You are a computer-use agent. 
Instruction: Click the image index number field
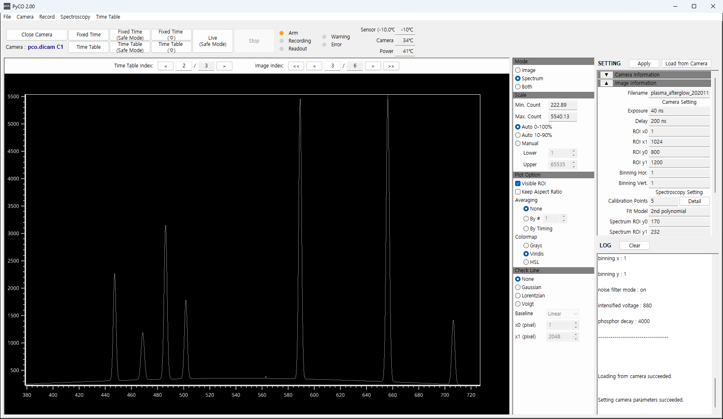click(x=333, y=66)
